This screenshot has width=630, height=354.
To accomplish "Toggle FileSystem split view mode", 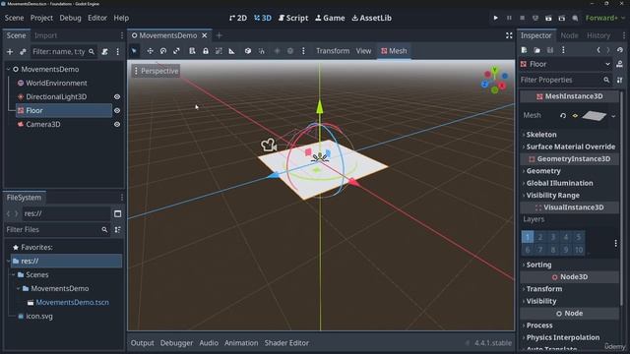I will pyautogui.click(x=117, y=213).
